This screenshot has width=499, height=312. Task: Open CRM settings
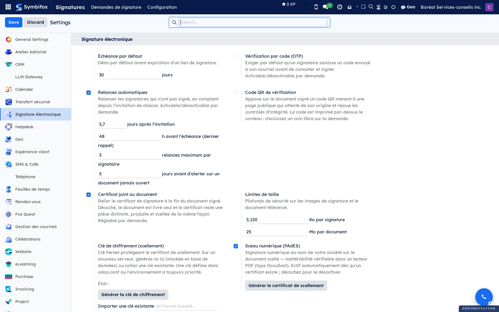click(x=36, y=64)
